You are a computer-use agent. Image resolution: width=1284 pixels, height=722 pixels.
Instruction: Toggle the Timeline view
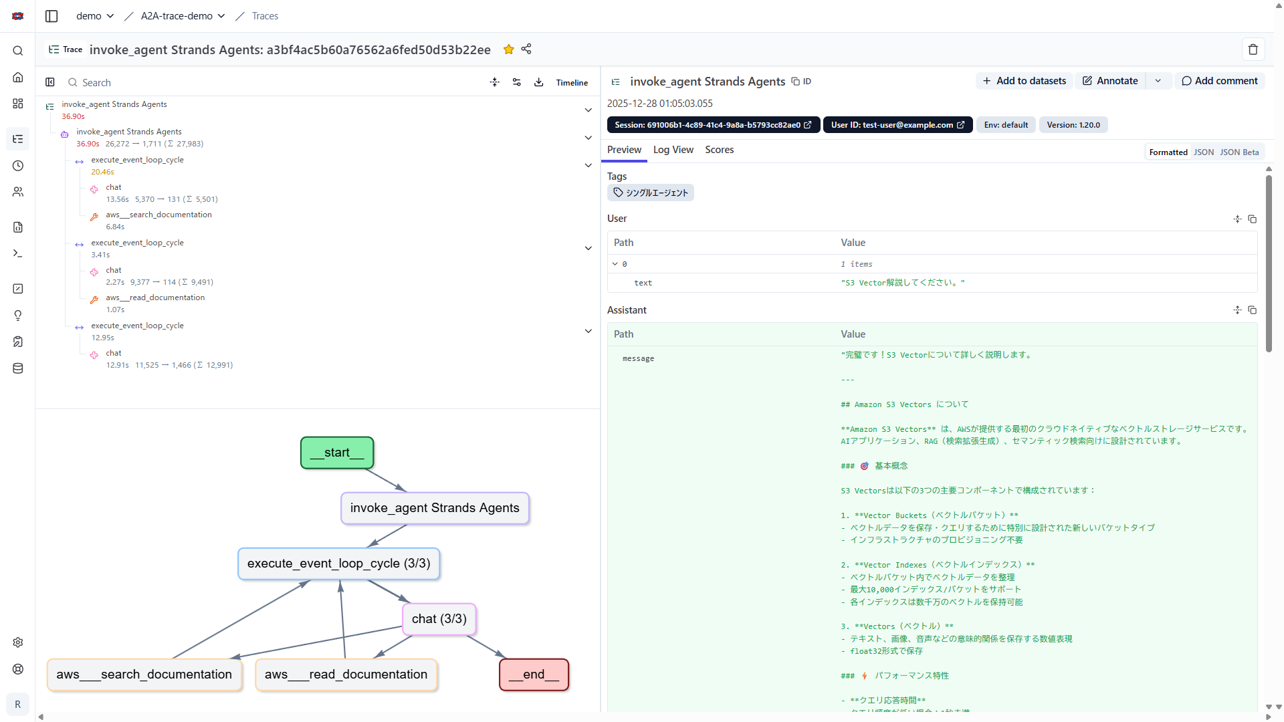(572, 82)
